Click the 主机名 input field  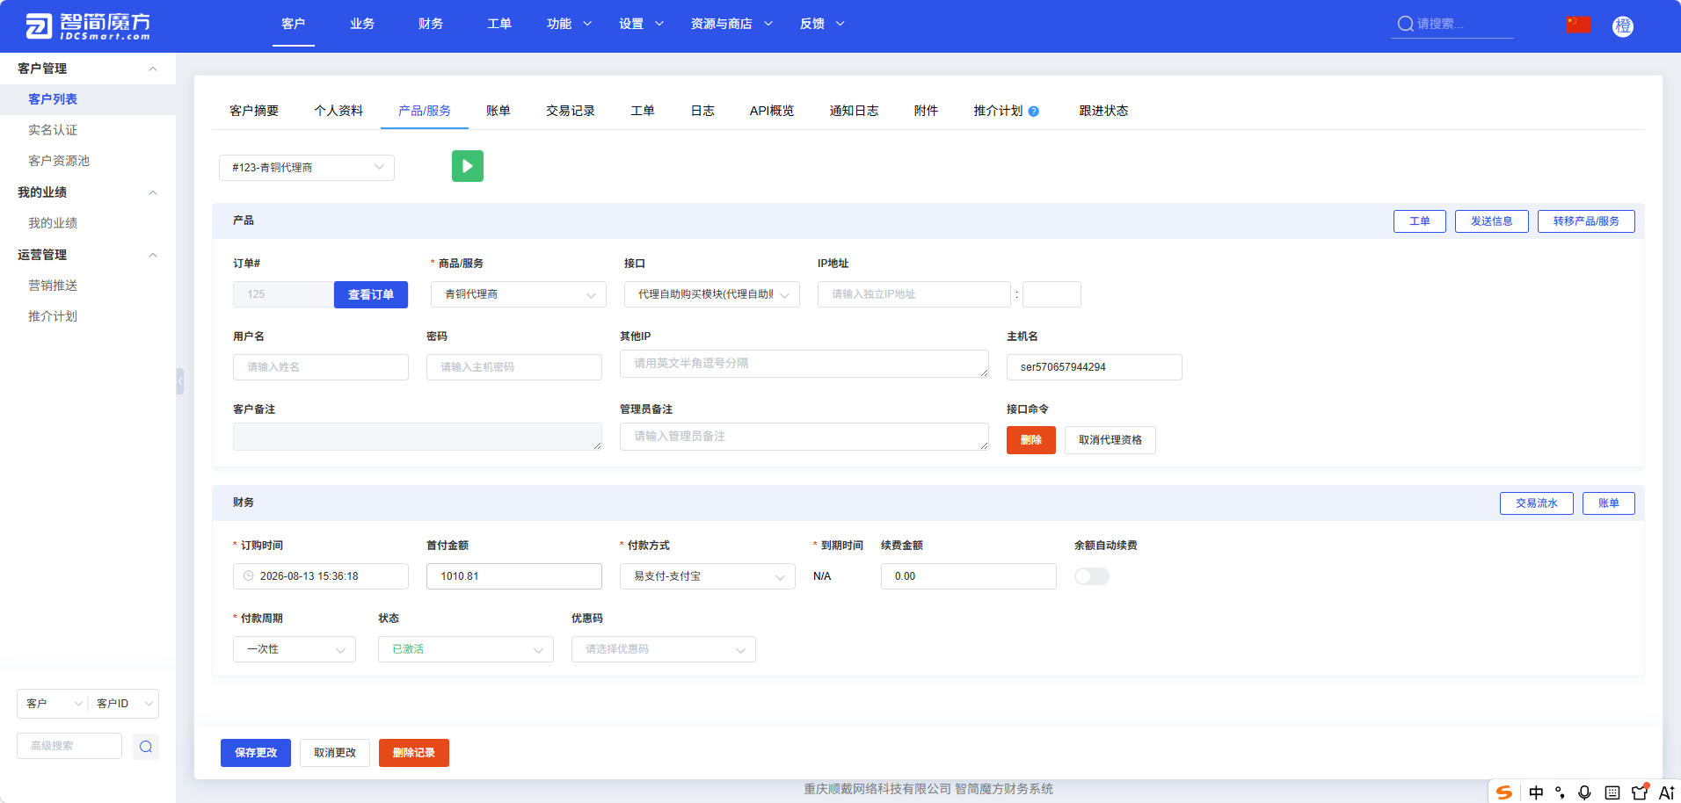1095,367
